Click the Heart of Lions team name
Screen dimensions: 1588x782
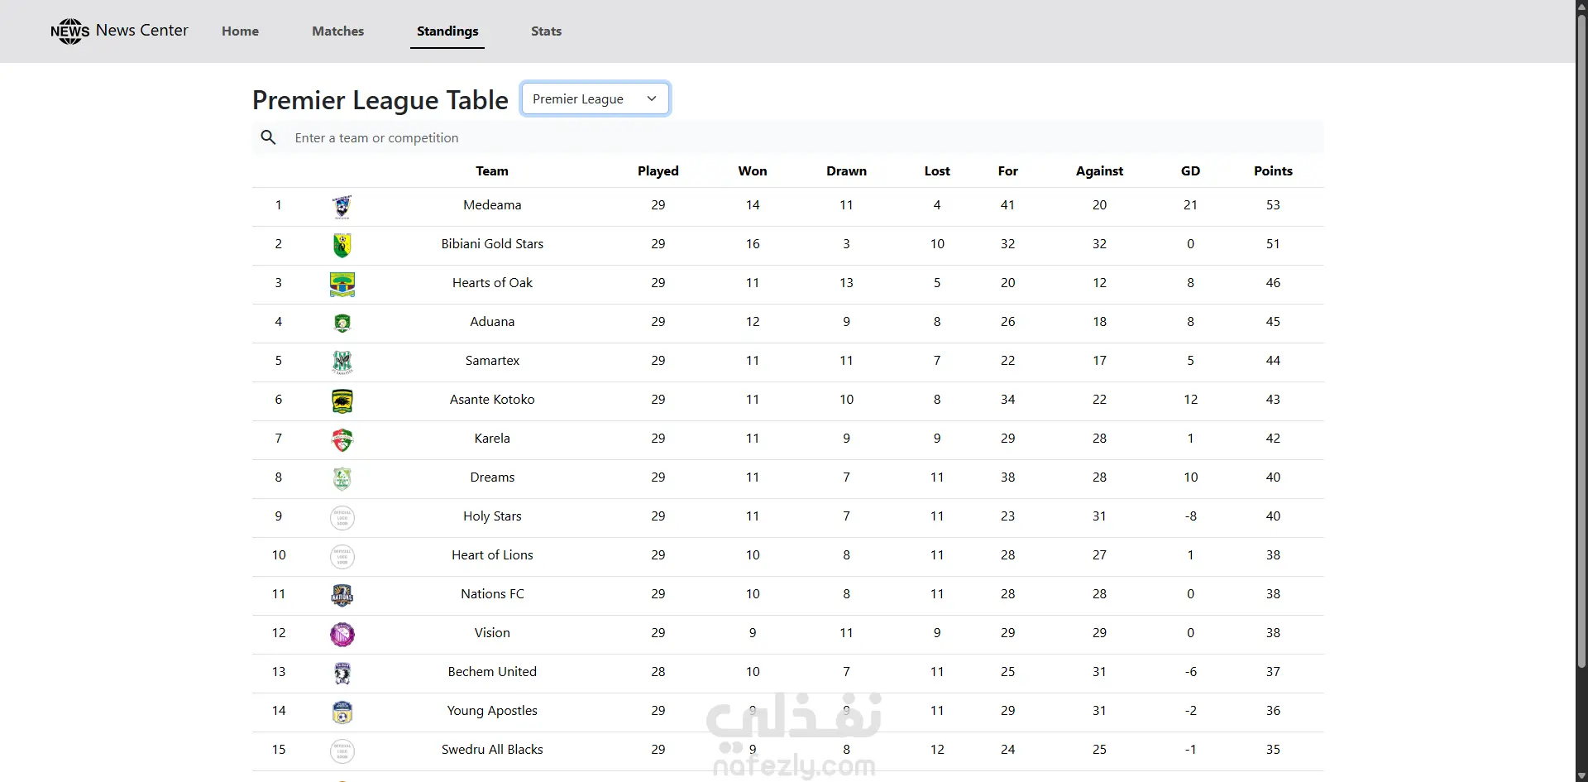[x=492, y=555]
